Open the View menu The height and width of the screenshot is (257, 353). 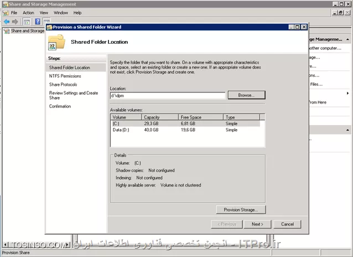44,13
